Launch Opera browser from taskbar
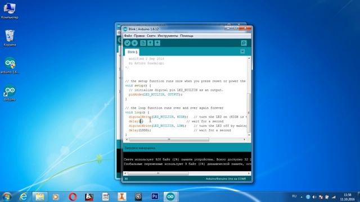This screenshot has width=360, height=202. (73, 197)
